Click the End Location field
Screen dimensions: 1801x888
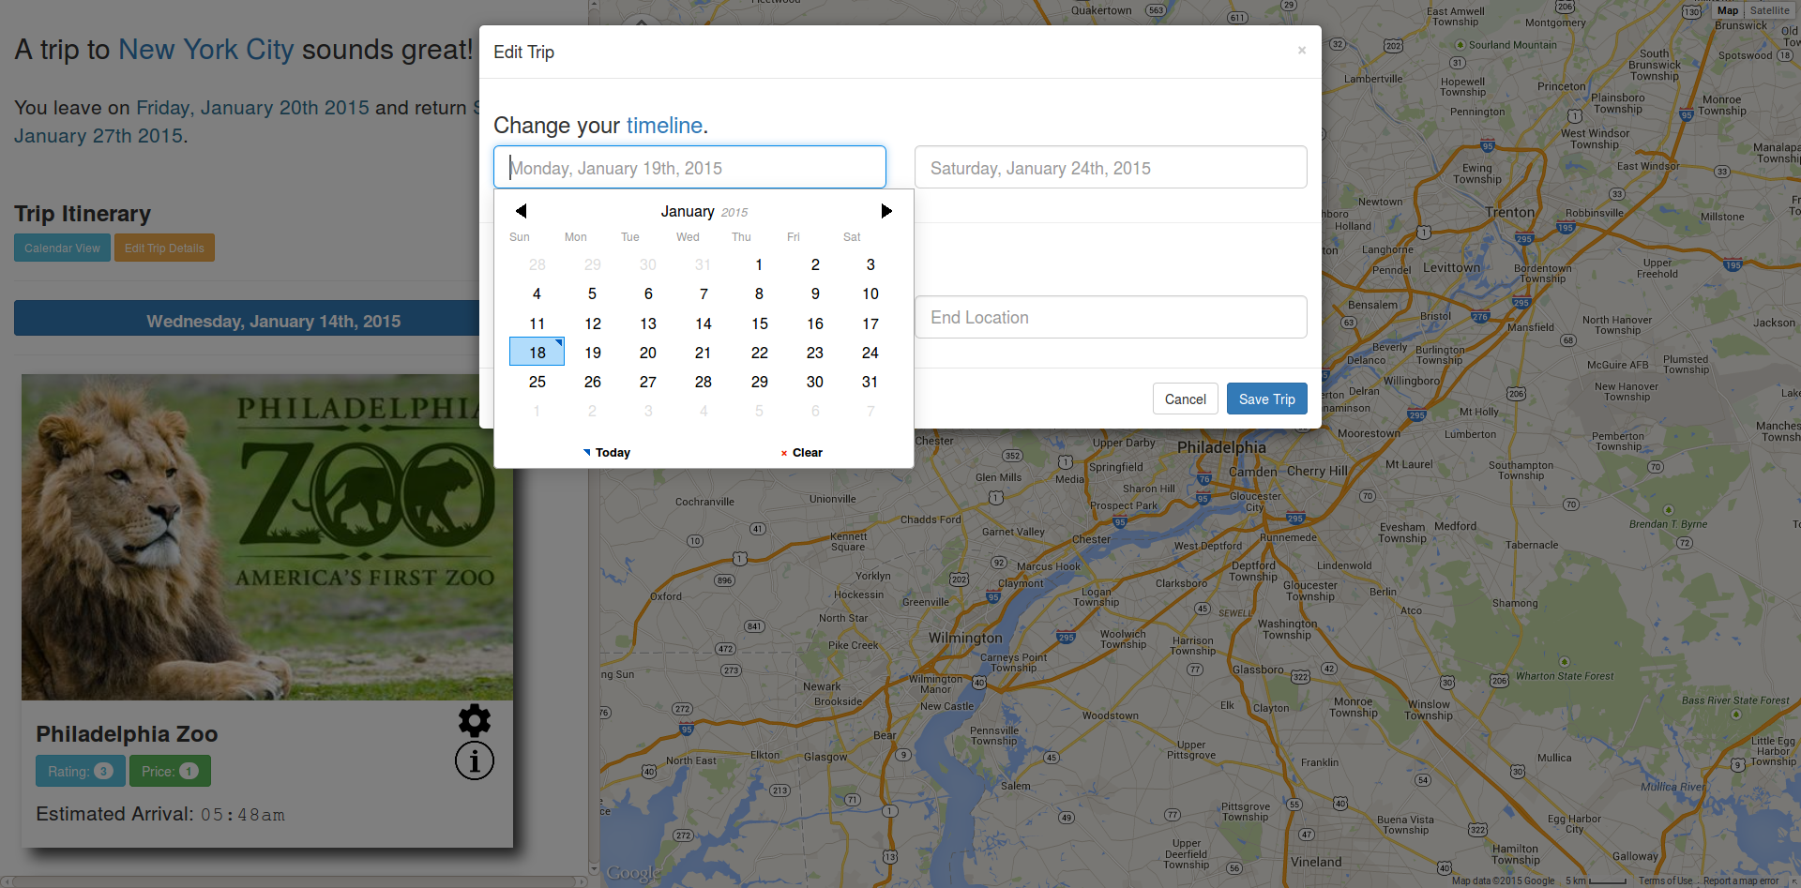(1111, 317)
